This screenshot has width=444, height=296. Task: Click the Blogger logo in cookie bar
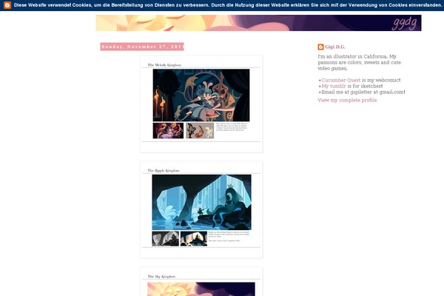7,5
